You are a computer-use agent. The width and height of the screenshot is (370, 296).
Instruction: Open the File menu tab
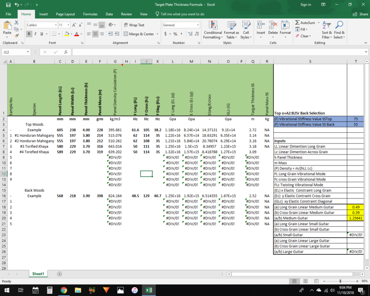[8, 14]
